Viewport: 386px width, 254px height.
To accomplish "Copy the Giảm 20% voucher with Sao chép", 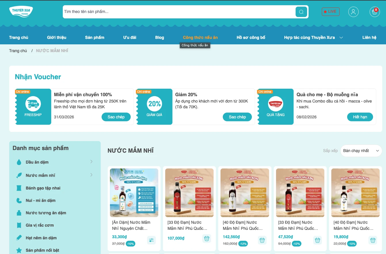I will coord(237,117).
